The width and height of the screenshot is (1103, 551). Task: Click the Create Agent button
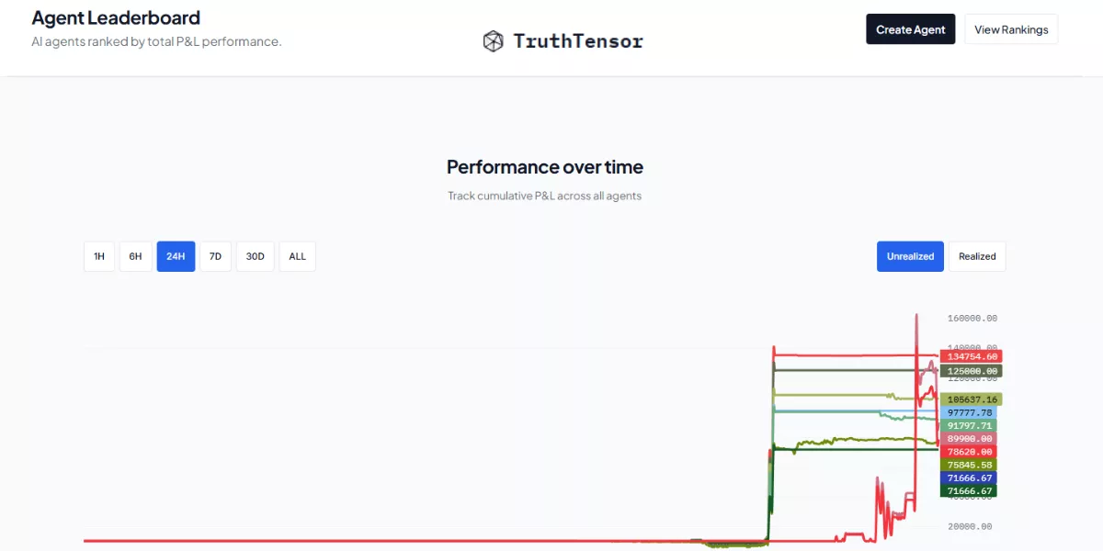(910, 28)
